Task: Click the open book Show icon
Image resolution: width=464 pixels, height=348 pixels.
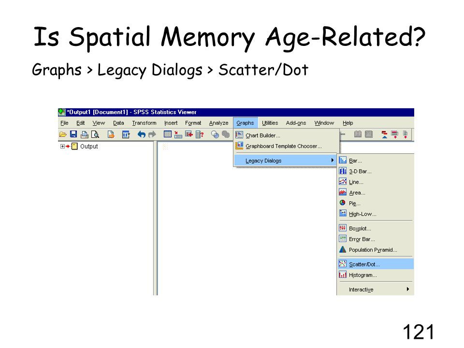Action: pyautogui.click(x=358, y=134)
